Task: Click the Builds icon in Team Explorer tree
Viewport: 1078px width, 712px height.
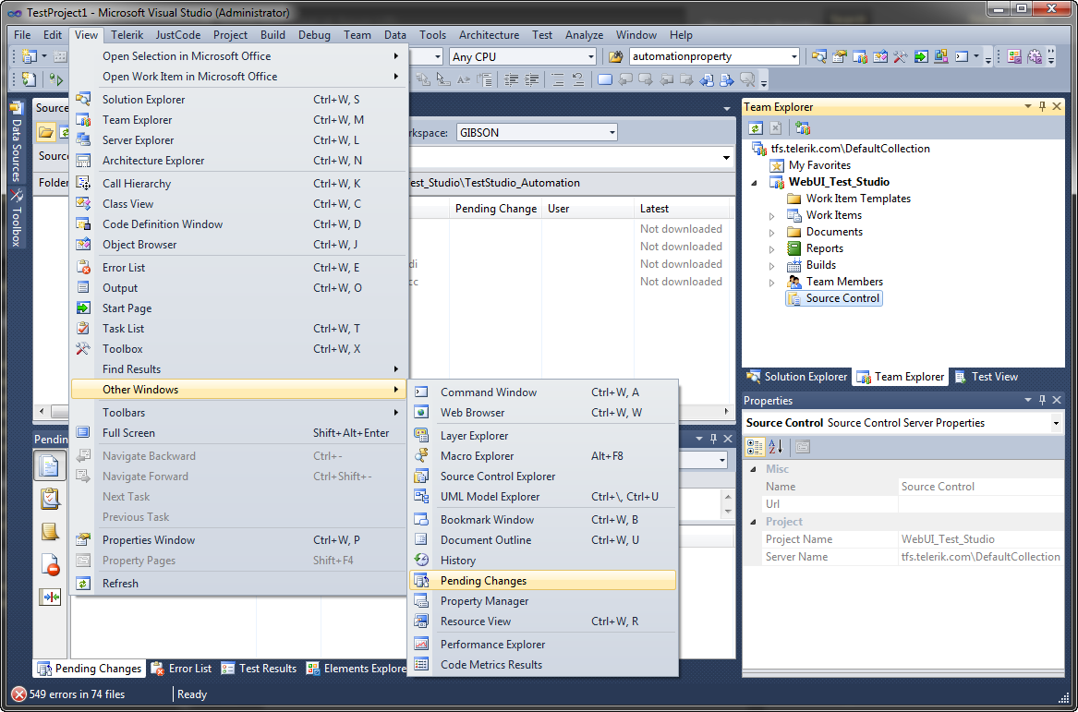Action: (794, 265)
